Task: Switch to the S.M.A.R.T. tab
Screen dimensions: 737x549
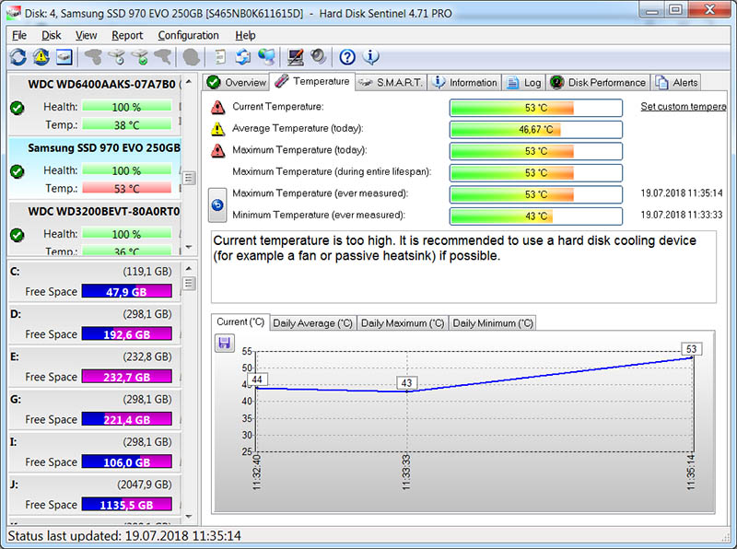Action: (x=391, y=82)
